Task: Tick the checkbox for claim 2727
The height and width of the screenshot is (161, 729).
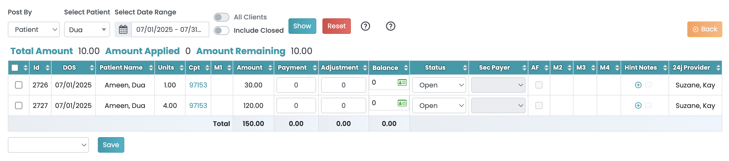Action: pos(19,105)
